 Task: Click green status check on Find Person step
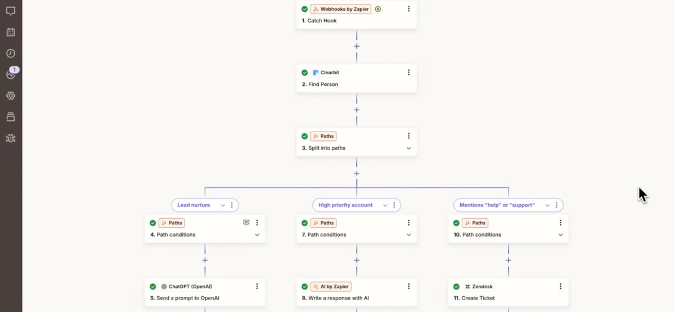tap(304, 73)
